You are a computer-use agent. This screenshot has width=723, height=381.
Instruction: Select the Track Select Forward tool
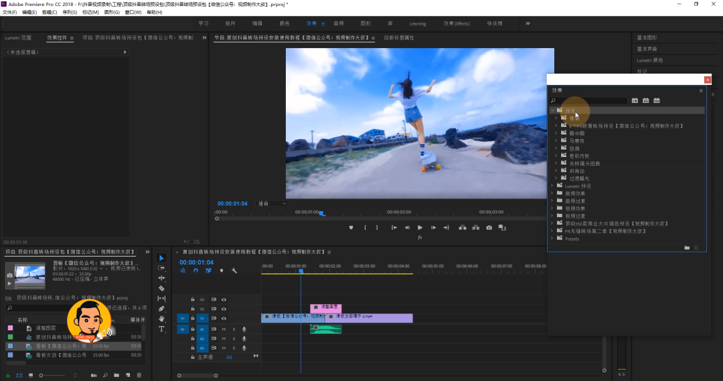161,268
